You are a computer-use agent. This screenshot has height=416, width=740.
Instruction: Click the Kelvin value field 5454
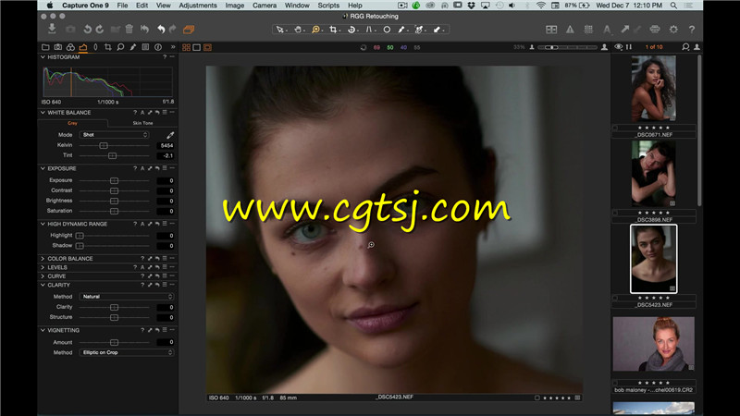point(166,145)
